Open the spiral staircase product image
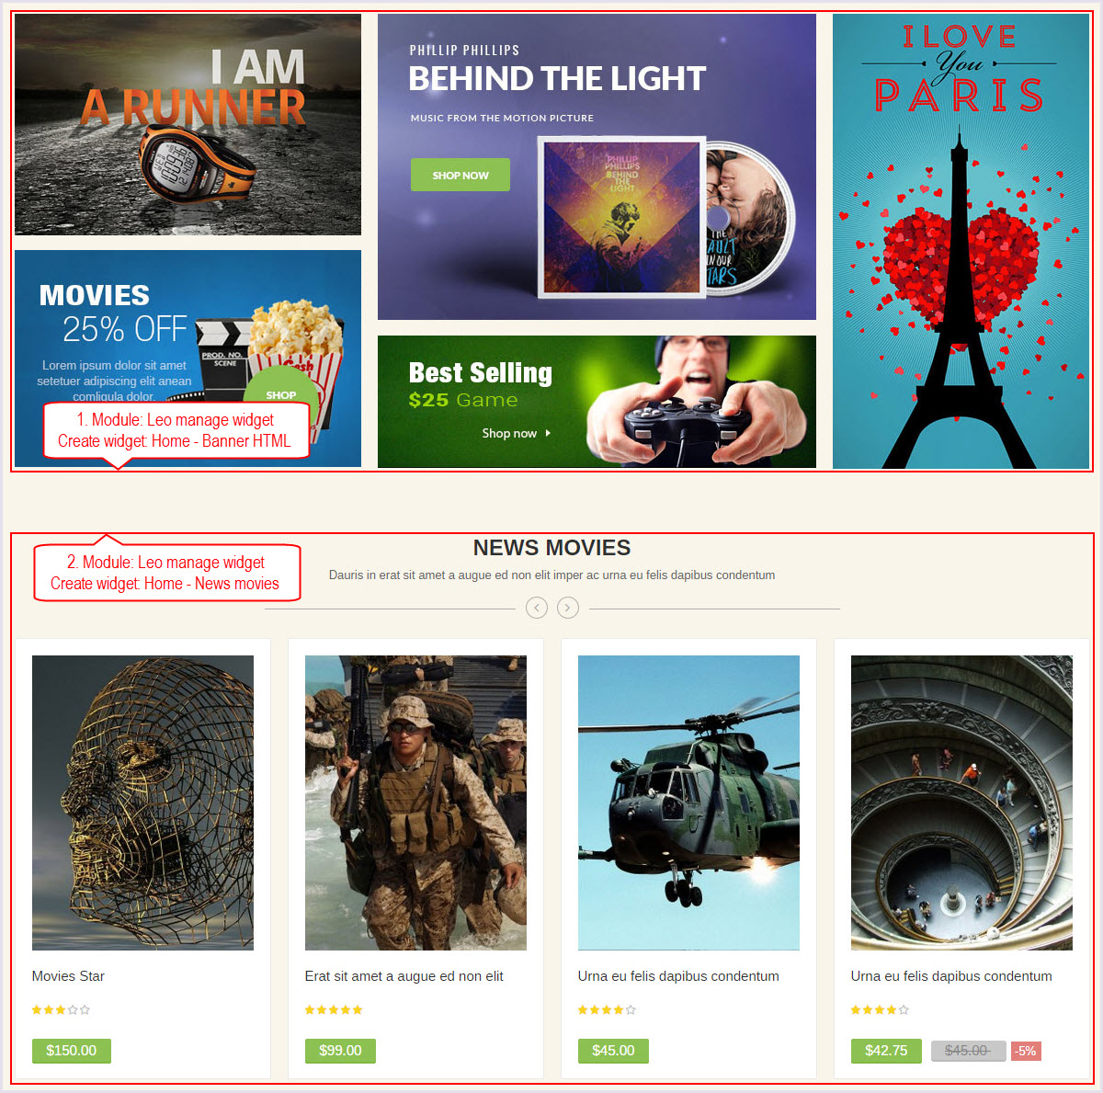This screenshot has height=1093, width=1103. click(961, 803)
